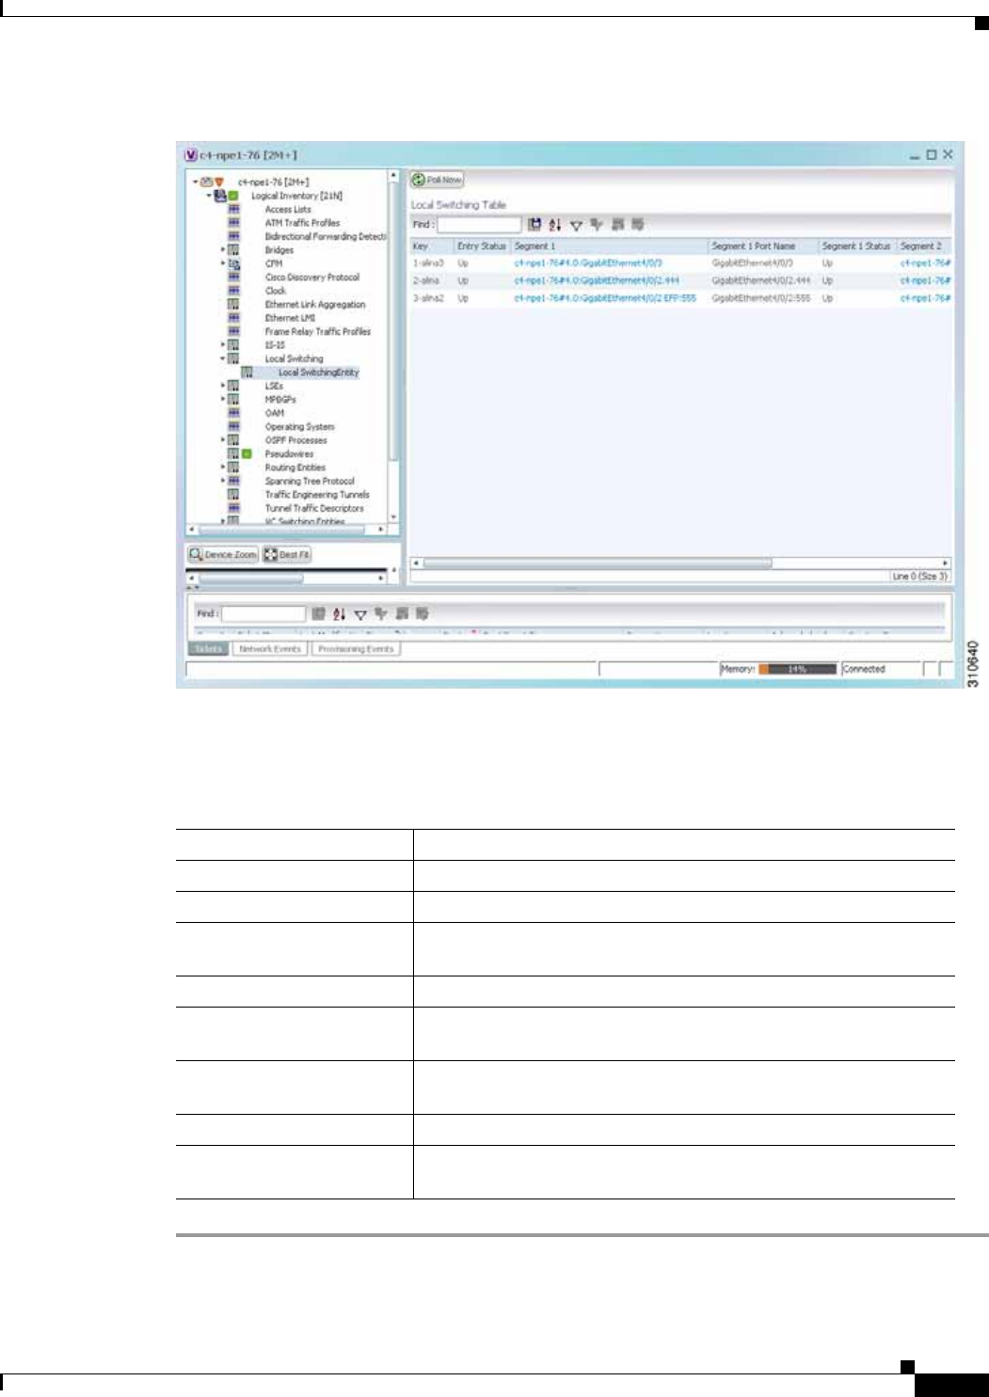This screenshot has width=989, height=1397.
Task: Expand the LSEs tree node
Action: click(223, 386)
